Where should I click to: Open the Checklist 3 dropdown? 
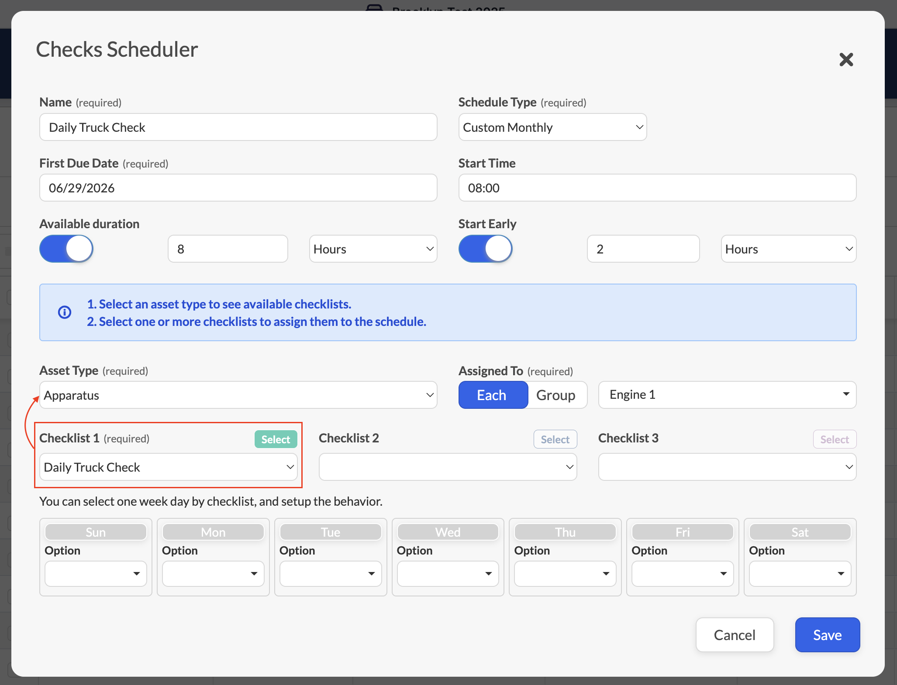tap(727, 467)
